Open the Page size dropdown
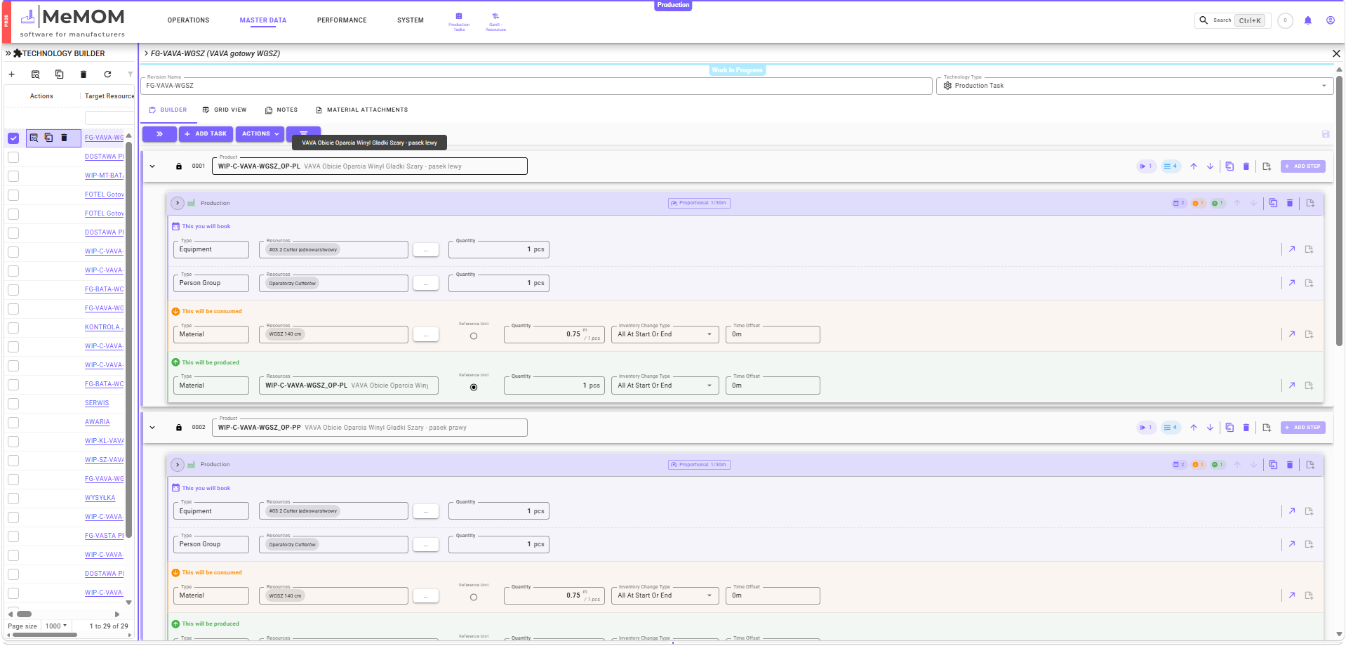This screenshot has width=1346, height=646. [56, 626]
